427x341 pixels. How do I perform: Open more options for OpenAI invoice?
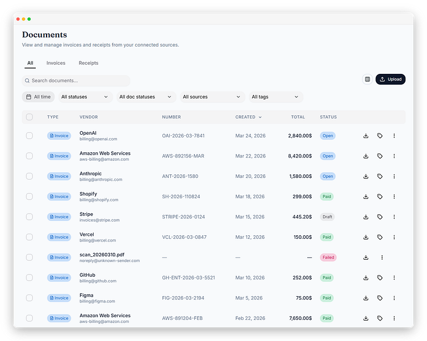[394, 136]
